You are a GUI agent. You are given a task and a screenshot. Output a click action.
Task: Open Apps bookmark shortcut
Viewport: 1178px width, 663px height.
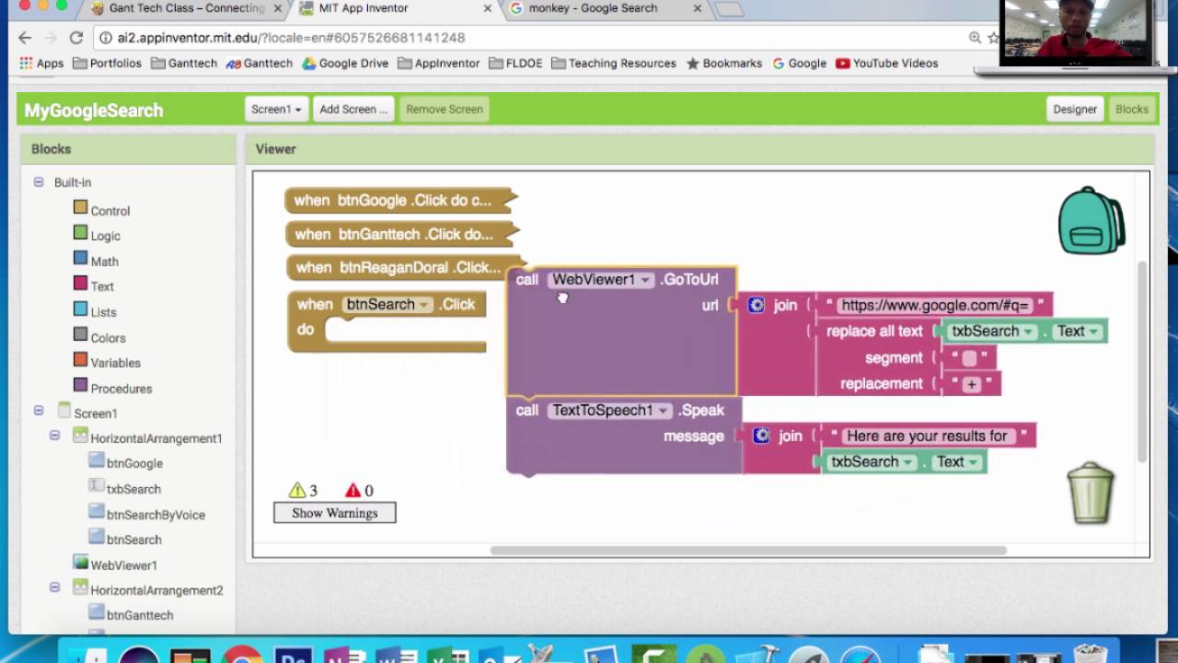point(41,64)
